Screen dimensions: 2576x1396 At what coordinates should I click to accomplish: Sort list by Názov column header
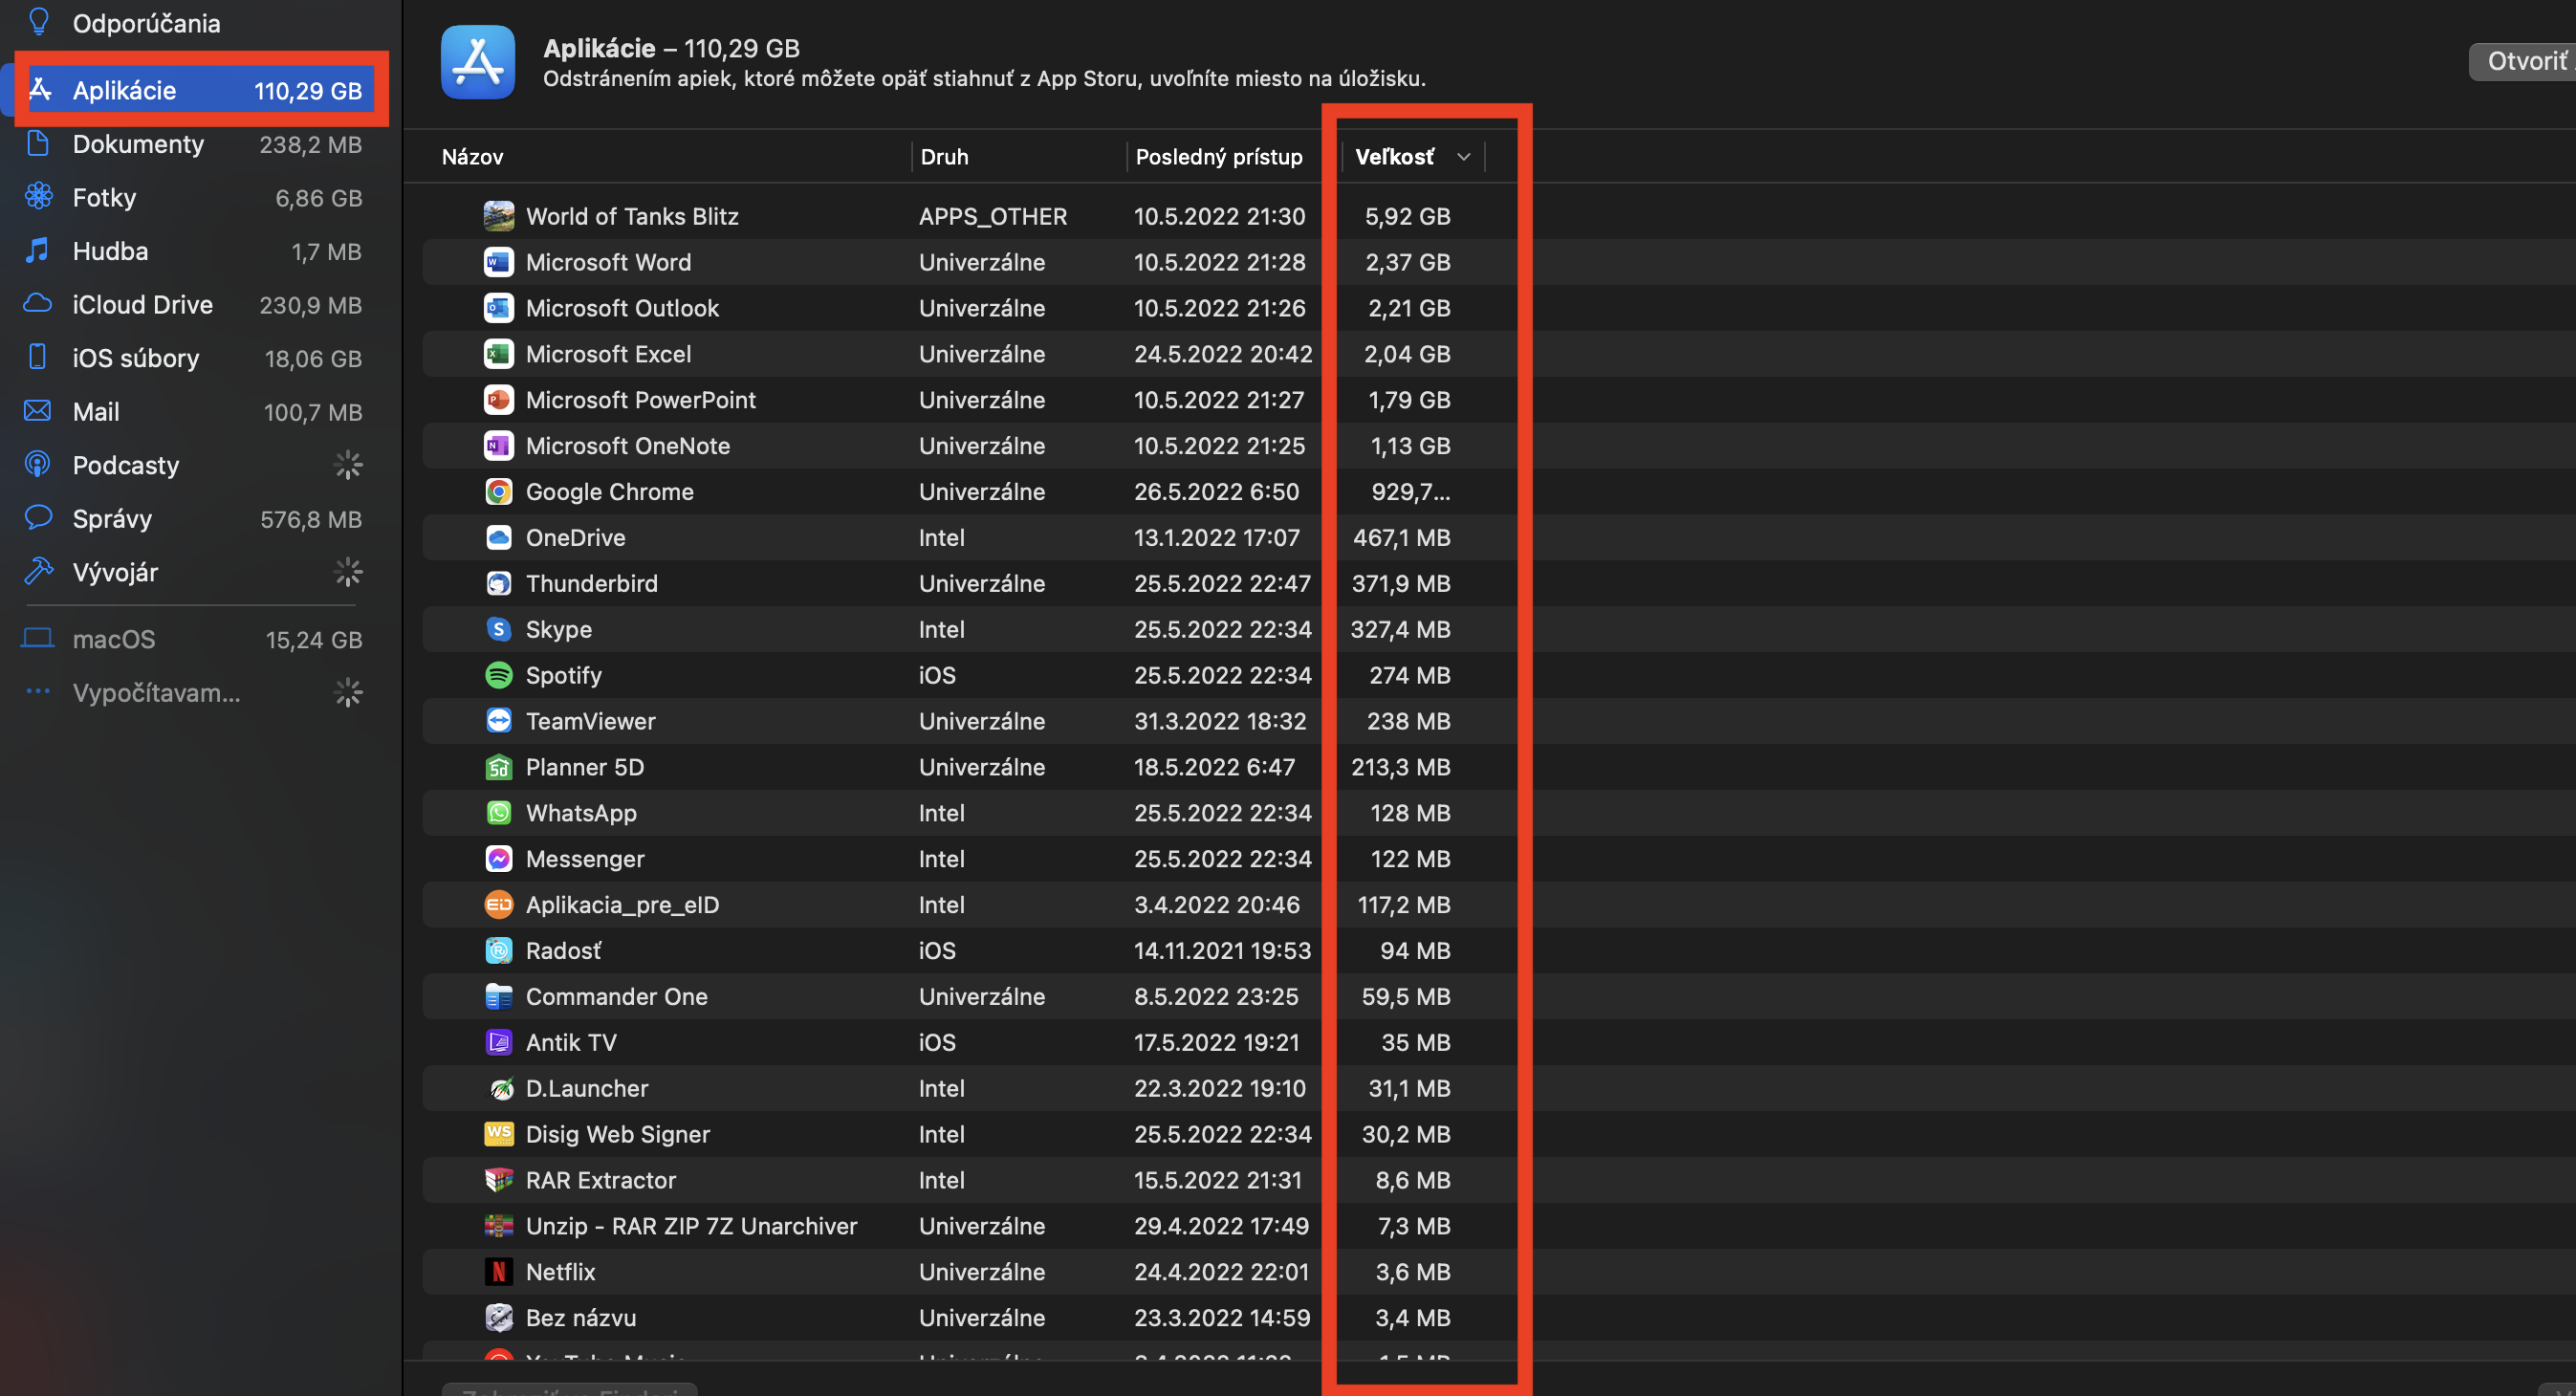473,157
